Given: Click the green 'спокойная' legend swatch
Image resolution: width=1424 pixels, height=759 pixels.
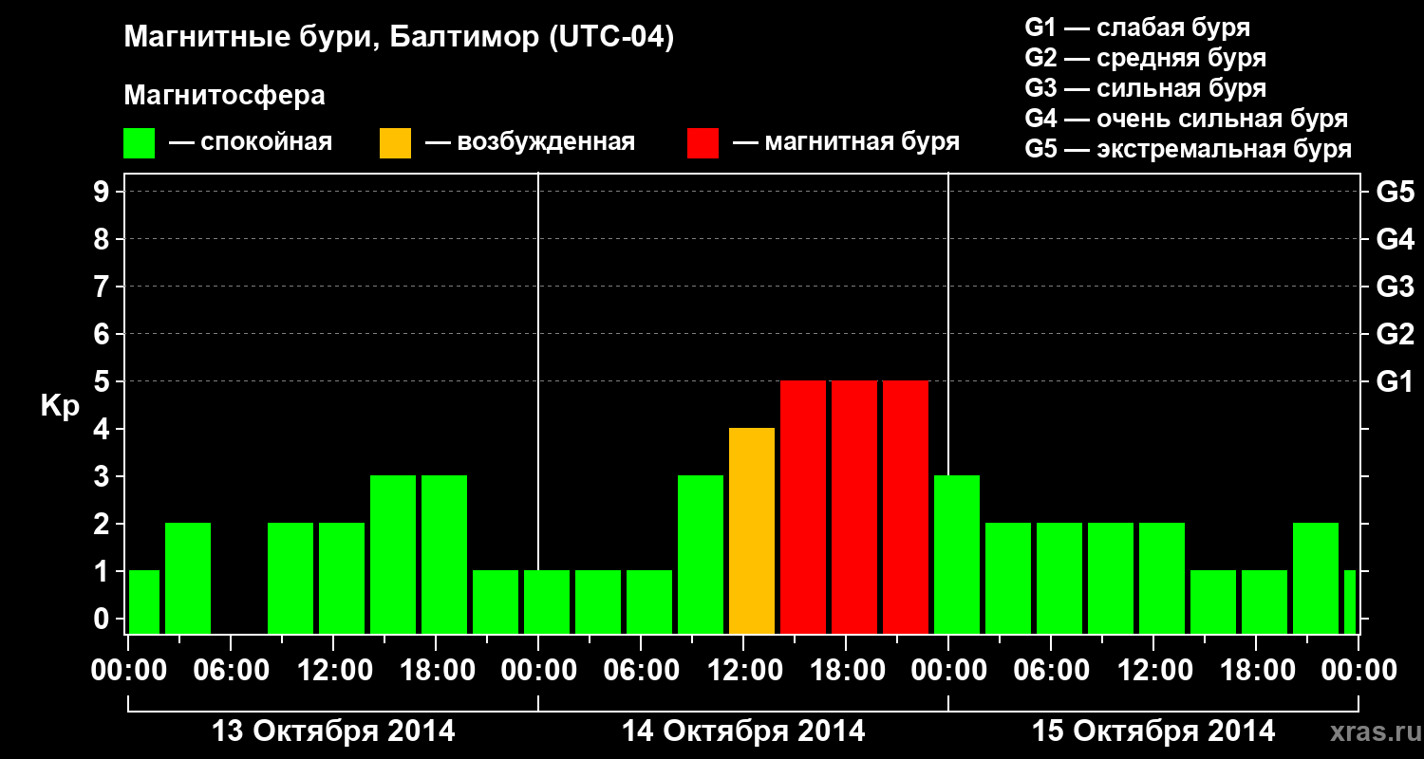Looking at the screenshot, I should click(x=139, y=142).
